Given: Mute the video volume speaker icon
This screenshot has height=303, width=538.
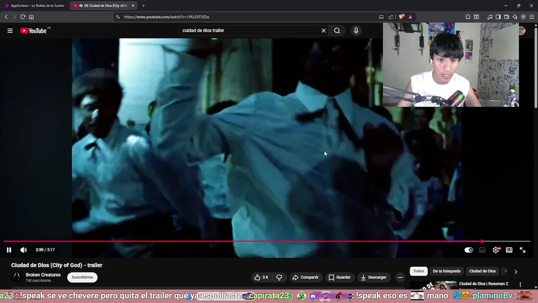Looking at the screenshot, I should click(x=24, y=250).
